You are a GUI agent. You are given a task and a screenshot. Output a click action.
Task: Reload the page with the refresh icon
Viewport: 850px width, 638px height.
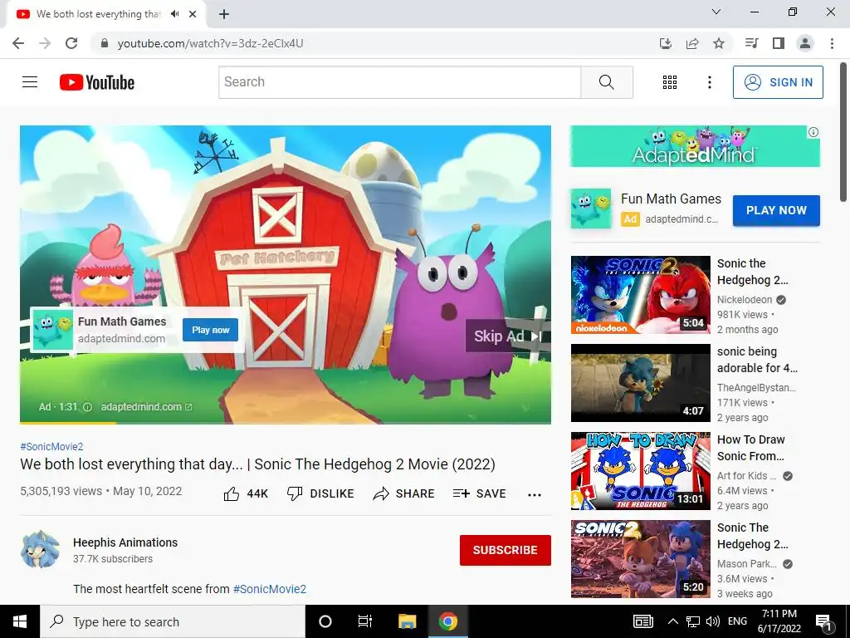tap(71, 43)
